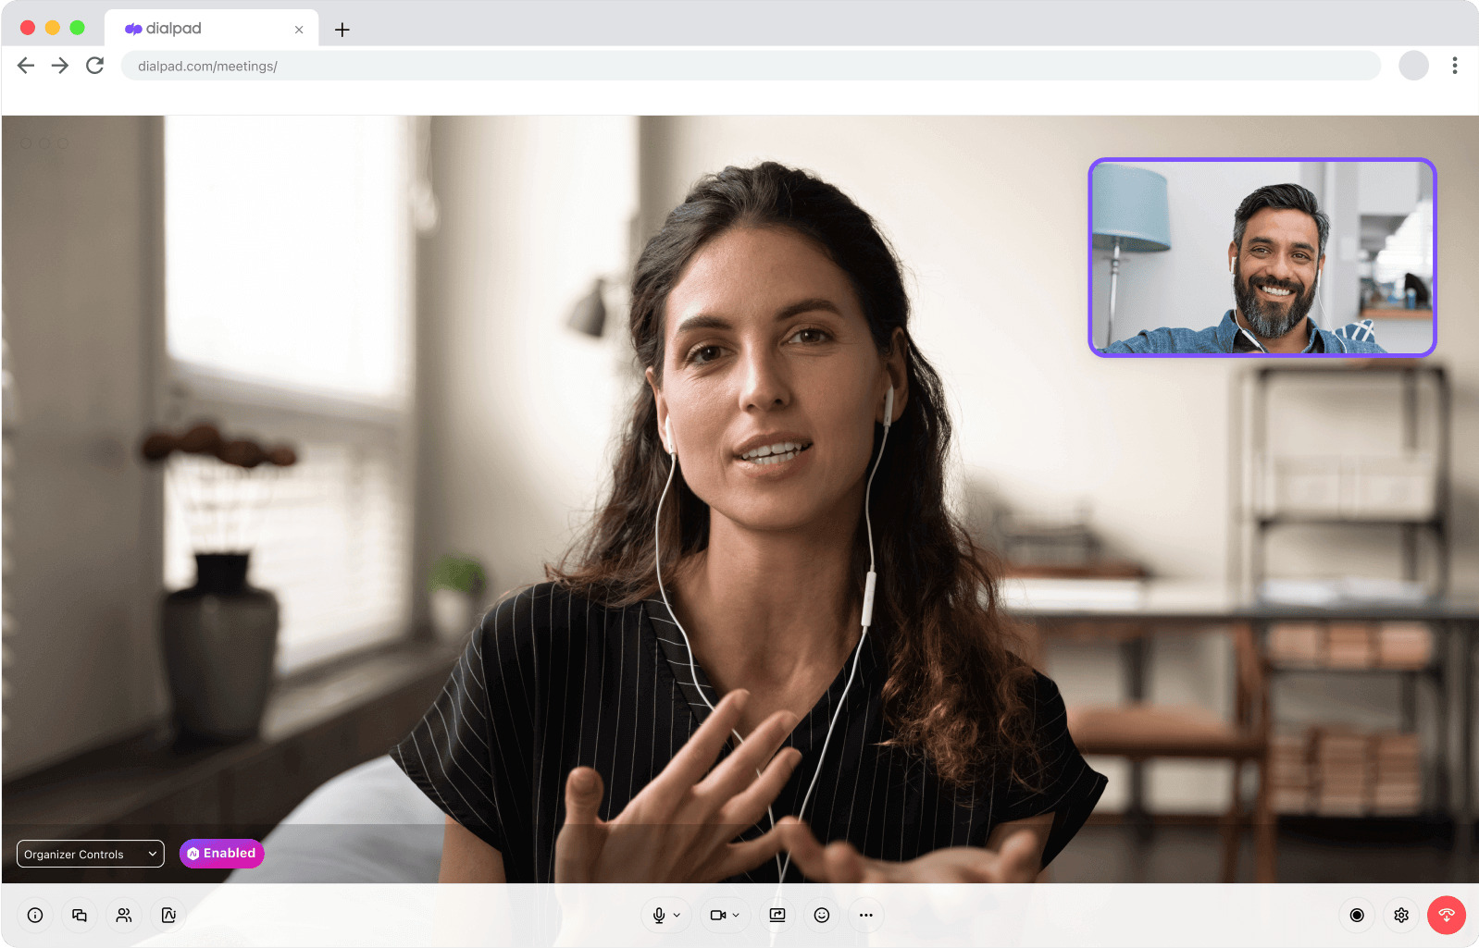Open meeting settings gear

1401,916
